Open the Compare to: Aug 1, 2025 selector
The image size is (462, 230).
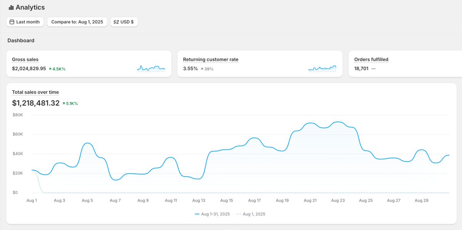click(x=77, y=22)
